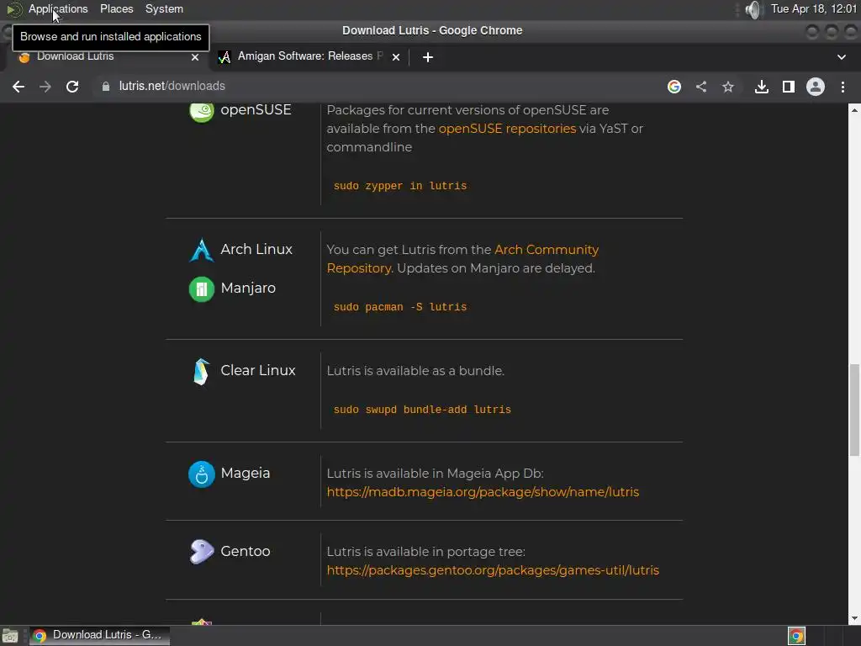The image size is (861, 646).
Task: Click the Manjaro heading text
Action: pos(248,289)
